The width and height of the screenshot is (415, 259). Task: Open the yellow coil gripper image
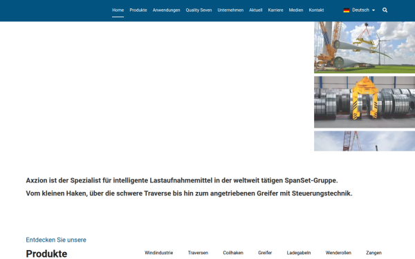pyautogui.click(x=365, y=102)
